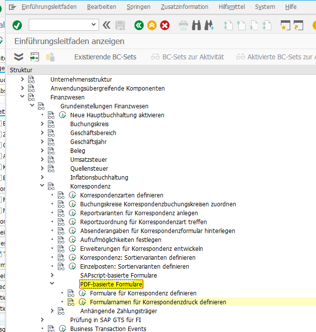The width and height of the screenshot is (316, 332).
Task: Click the Print icon
Action: pos(184,25)
